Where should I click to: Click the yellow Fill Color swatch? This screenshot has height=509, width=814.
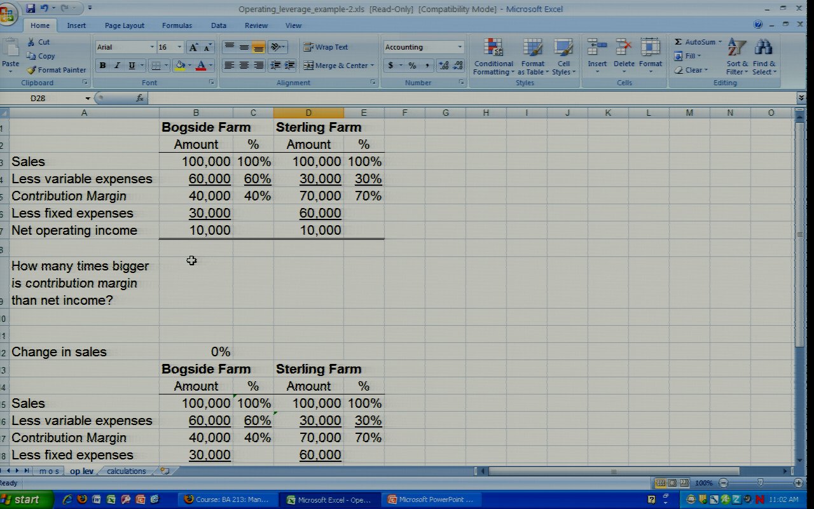coord(181,66)
